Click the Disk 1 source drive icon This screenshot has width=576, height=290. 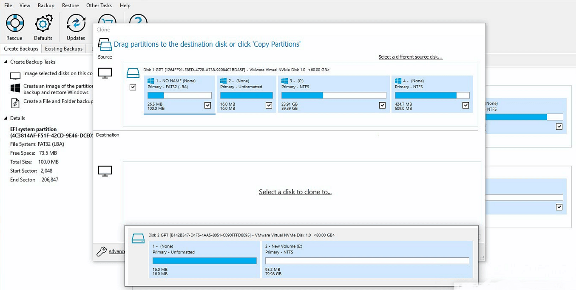point(133,73)
